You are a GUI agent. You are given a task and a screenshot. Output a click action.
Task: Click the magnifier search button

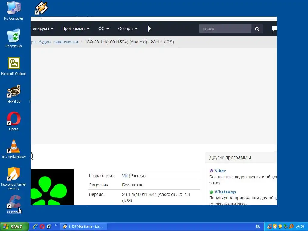(257, 29)
